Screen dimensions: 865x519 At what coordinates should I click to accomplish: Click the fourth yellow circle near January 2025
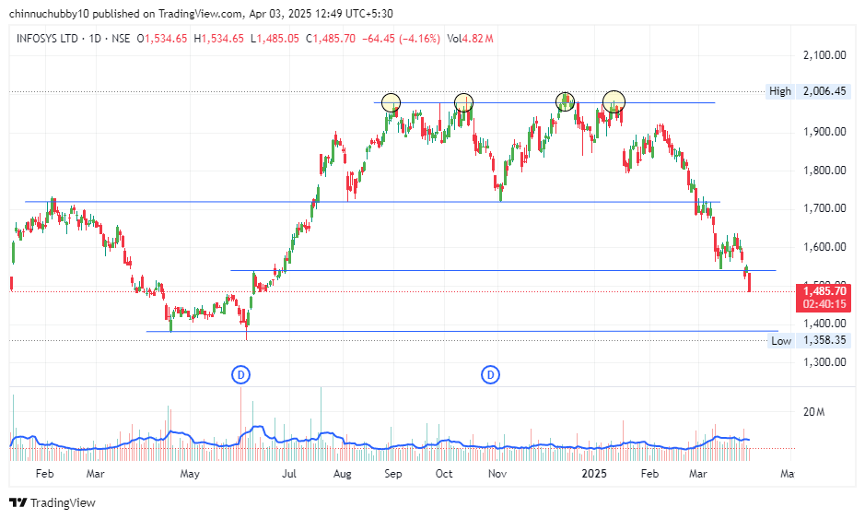coord(614,102)
